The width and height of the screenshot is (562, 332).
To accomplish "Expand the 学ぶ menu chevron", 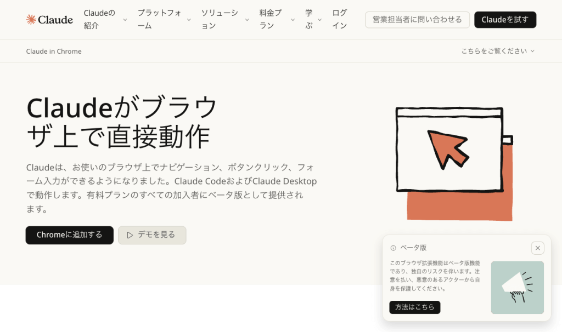I will [320, 20].
